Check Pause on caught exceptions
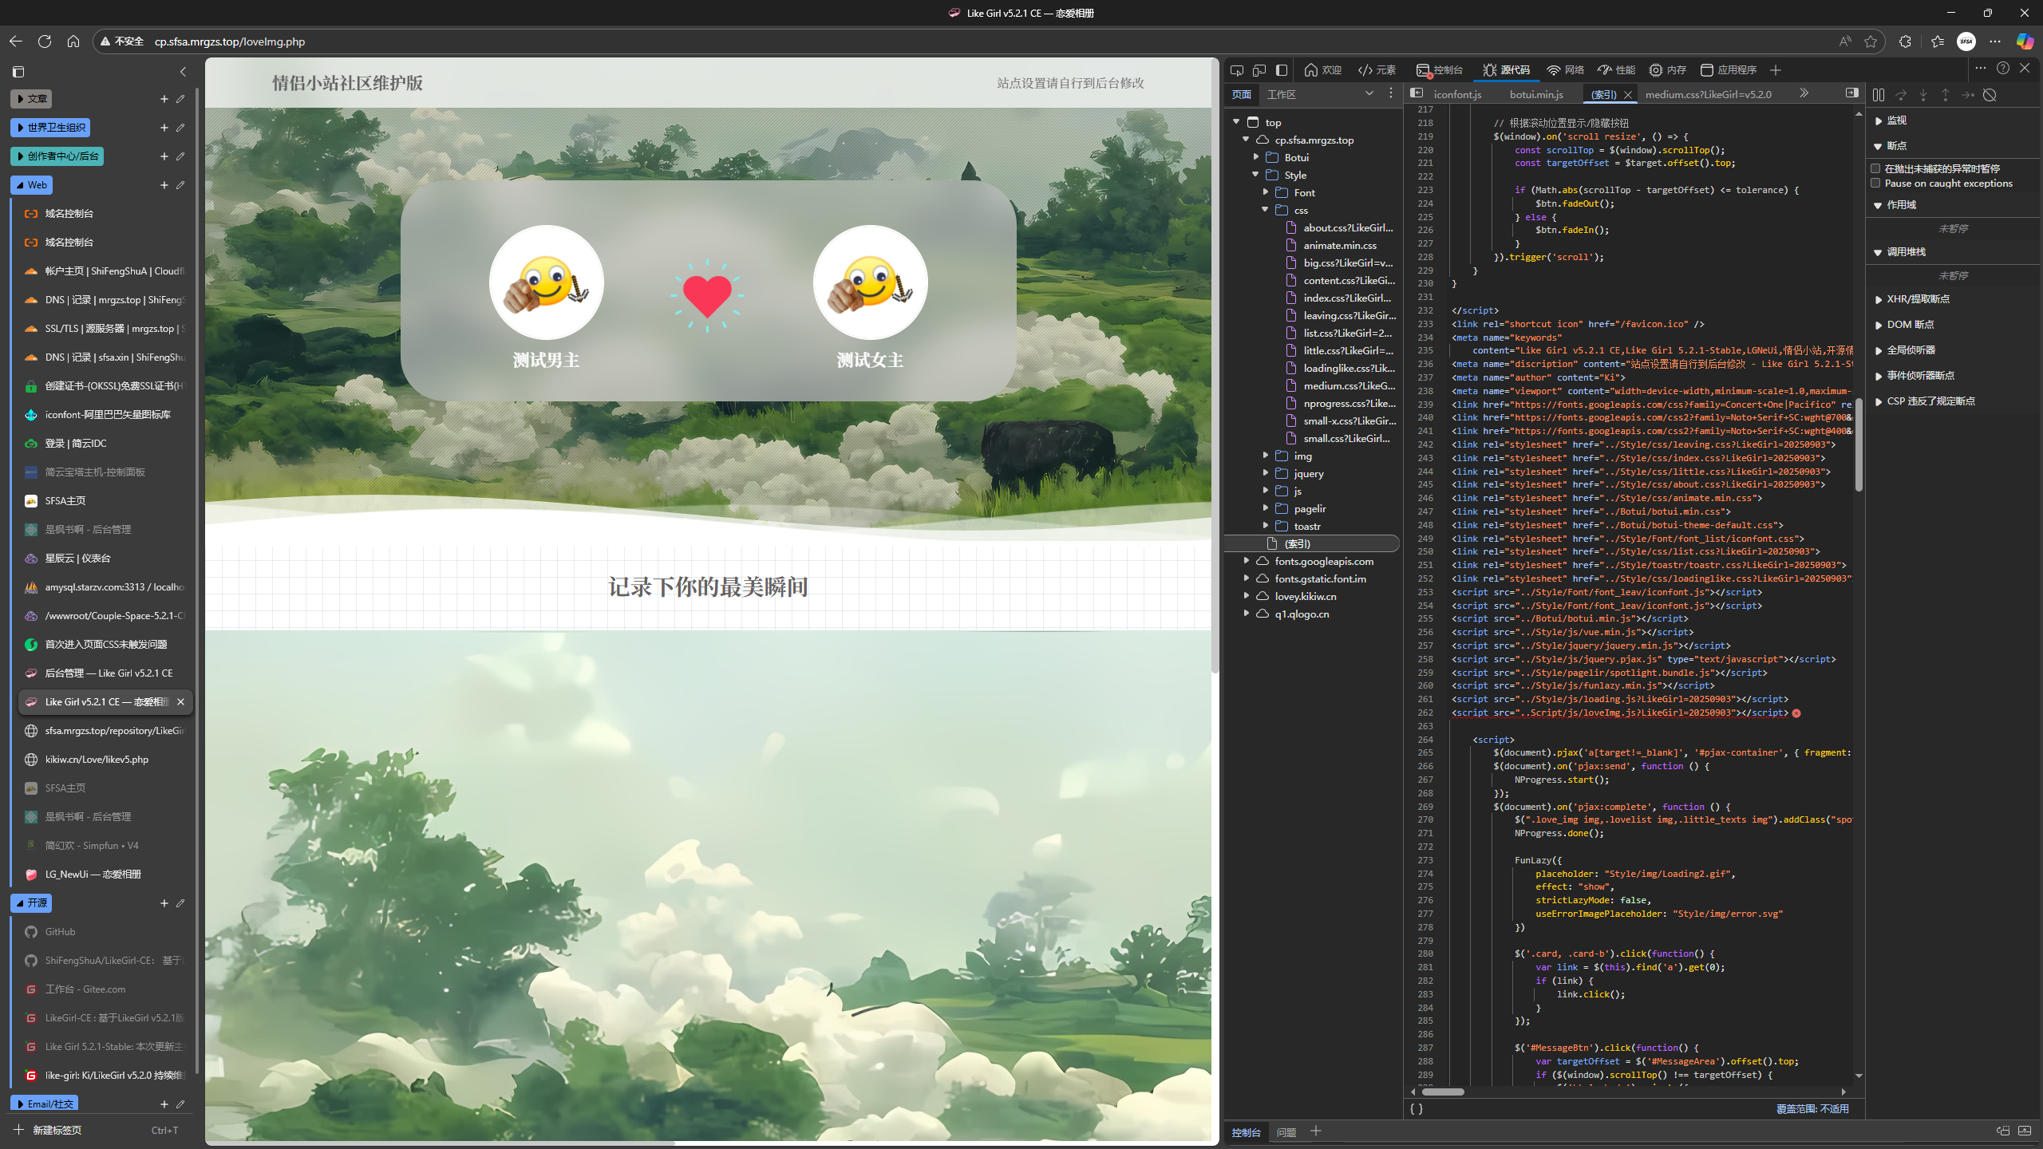The image size is (2043, 1149). [1875, 183]
